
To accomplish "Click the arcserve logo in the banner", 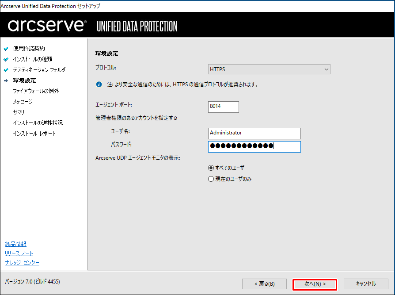I will click(x=47, y=26).
